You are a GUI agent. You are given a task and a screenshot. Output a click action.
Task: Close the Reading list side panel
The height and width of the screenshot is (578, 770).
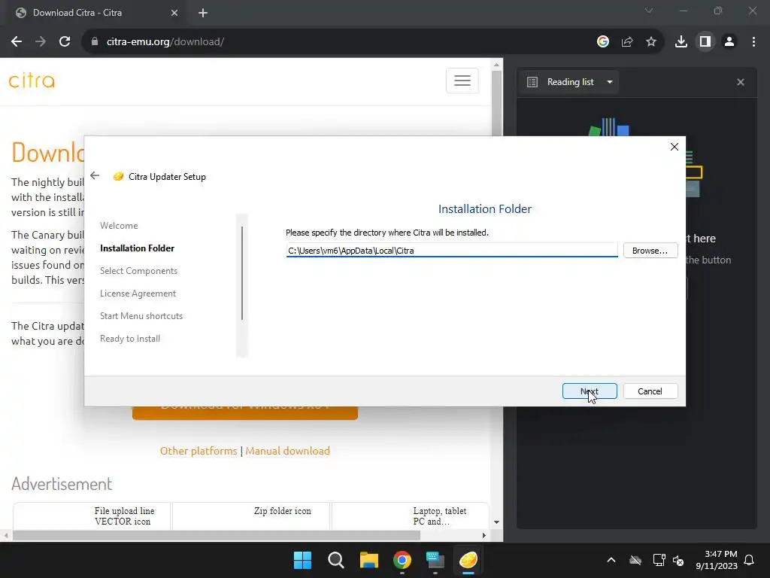point(741,82)
